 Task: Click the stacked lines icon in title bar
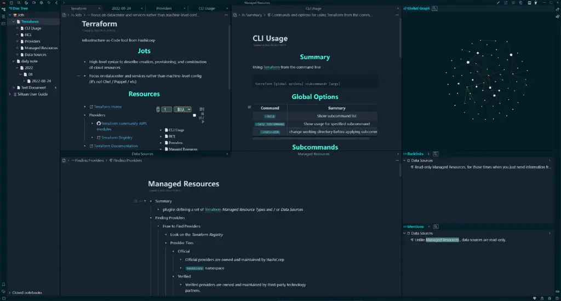[x=513, y=3]
